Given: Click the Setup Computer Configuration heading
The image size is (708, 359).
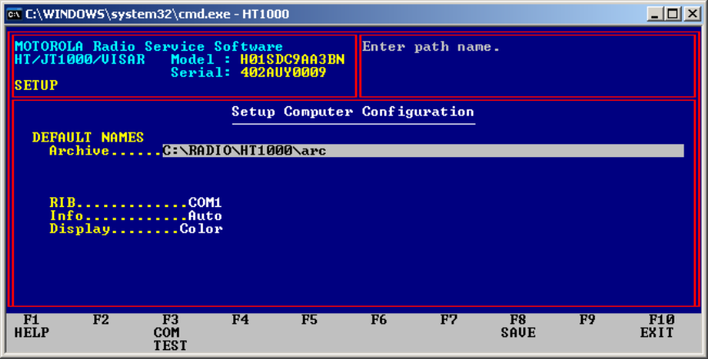Looking at the screenshot, I should pos(353,111).
